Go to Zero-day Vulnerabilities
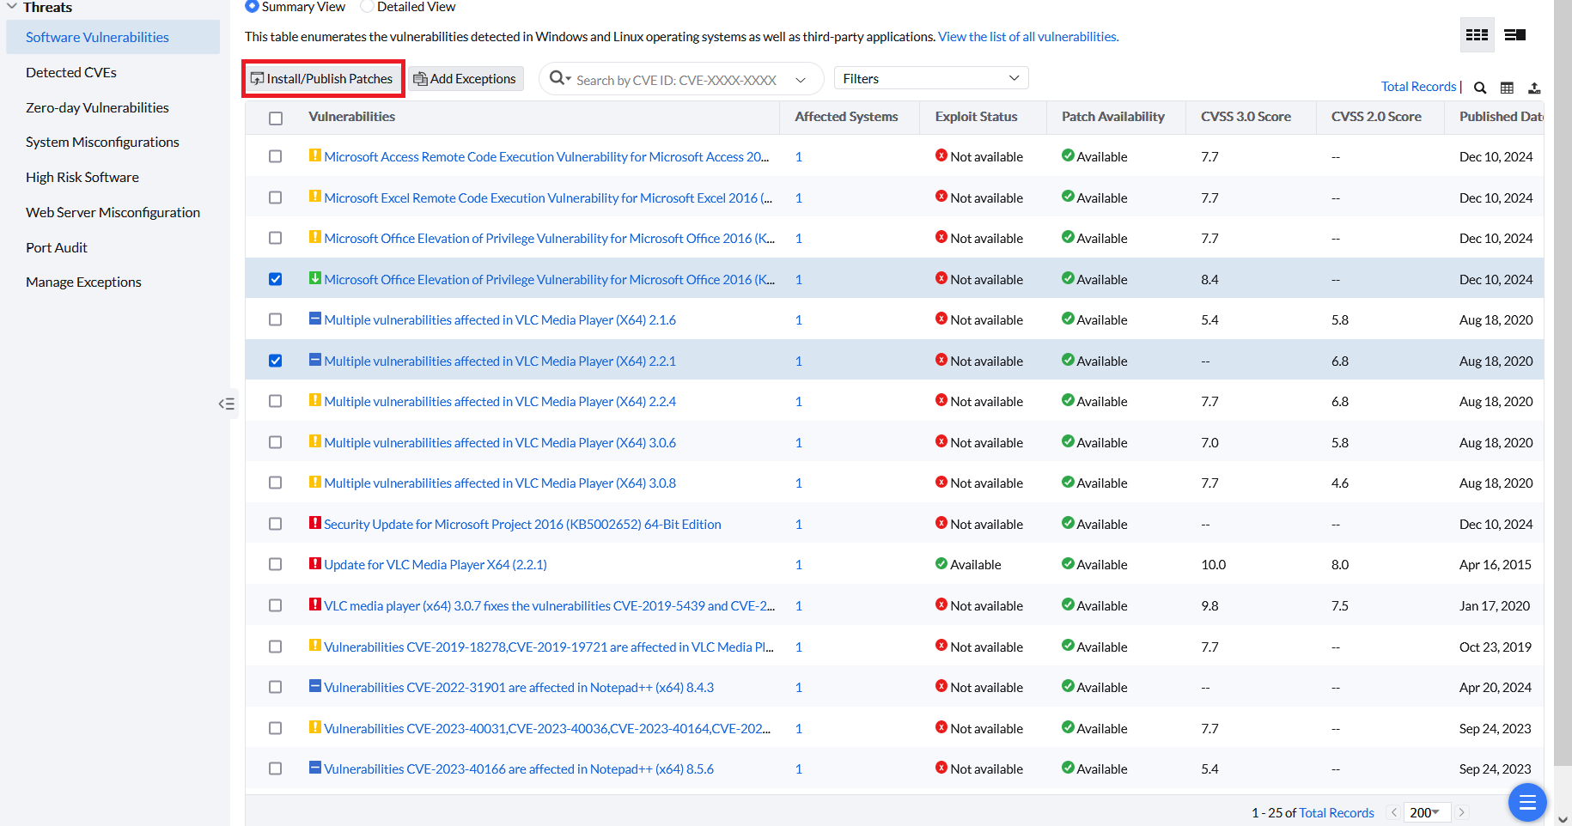Image resolution: width=1572 pixels, height=826 pixels. coord(97,107)
